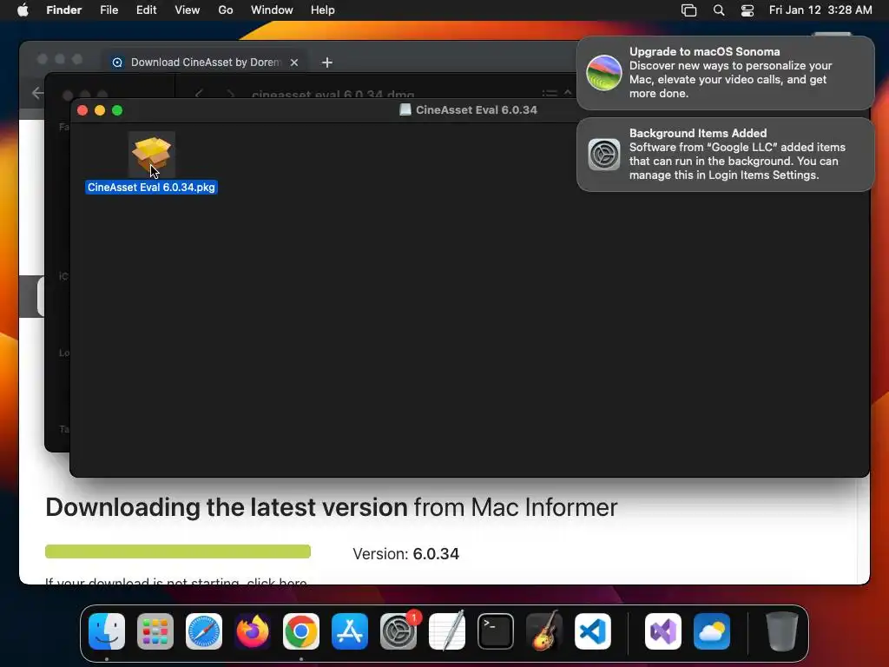Close the Download CineAsset browser tab
Image resolution: width=889 pixels, height=667 pixels.
pos(294,63)
